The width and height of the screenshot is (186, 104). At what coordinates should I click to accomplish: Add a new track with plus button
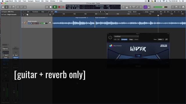point(24,15)
